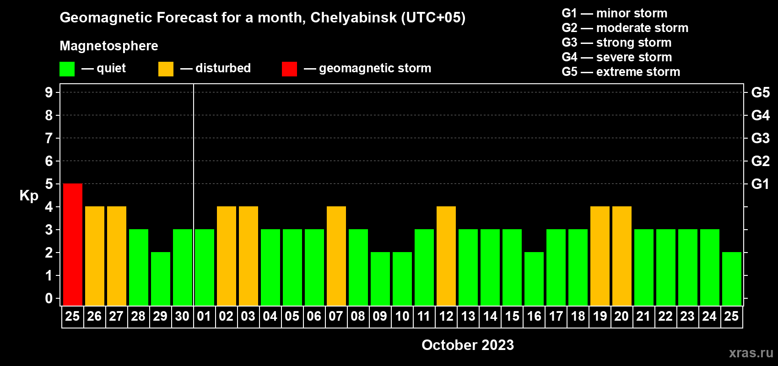Click the orange bar above date 07
Screen dimensions: 778x366
pyautogui.click(x=336, y=256)
